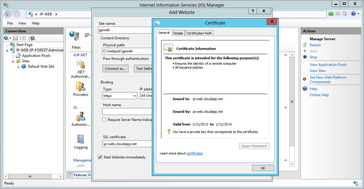Click the Connect as... button
Screen dimensions: 364x189
pyautogui.click(x=115, y=69)
